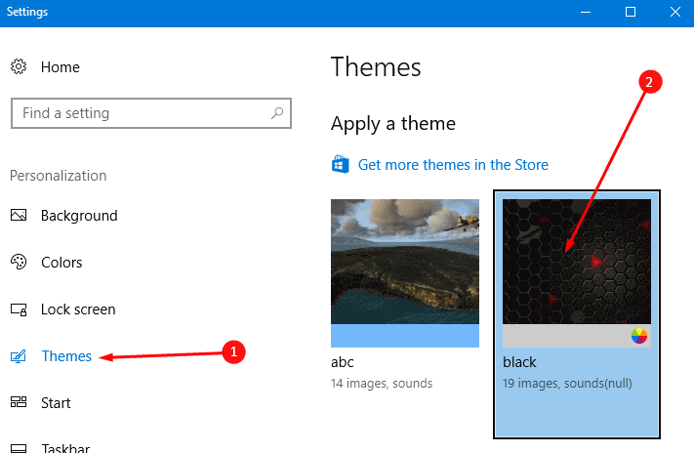Click the Home gear icon
The image size is (694, 453).
(x=19, y=67)
